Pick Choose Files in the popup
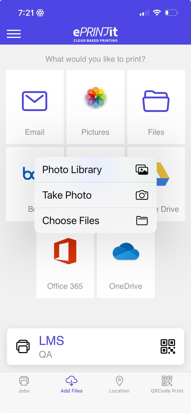 [95, 221]
